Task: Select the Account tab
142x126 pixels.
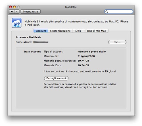Action: (41, 31)
